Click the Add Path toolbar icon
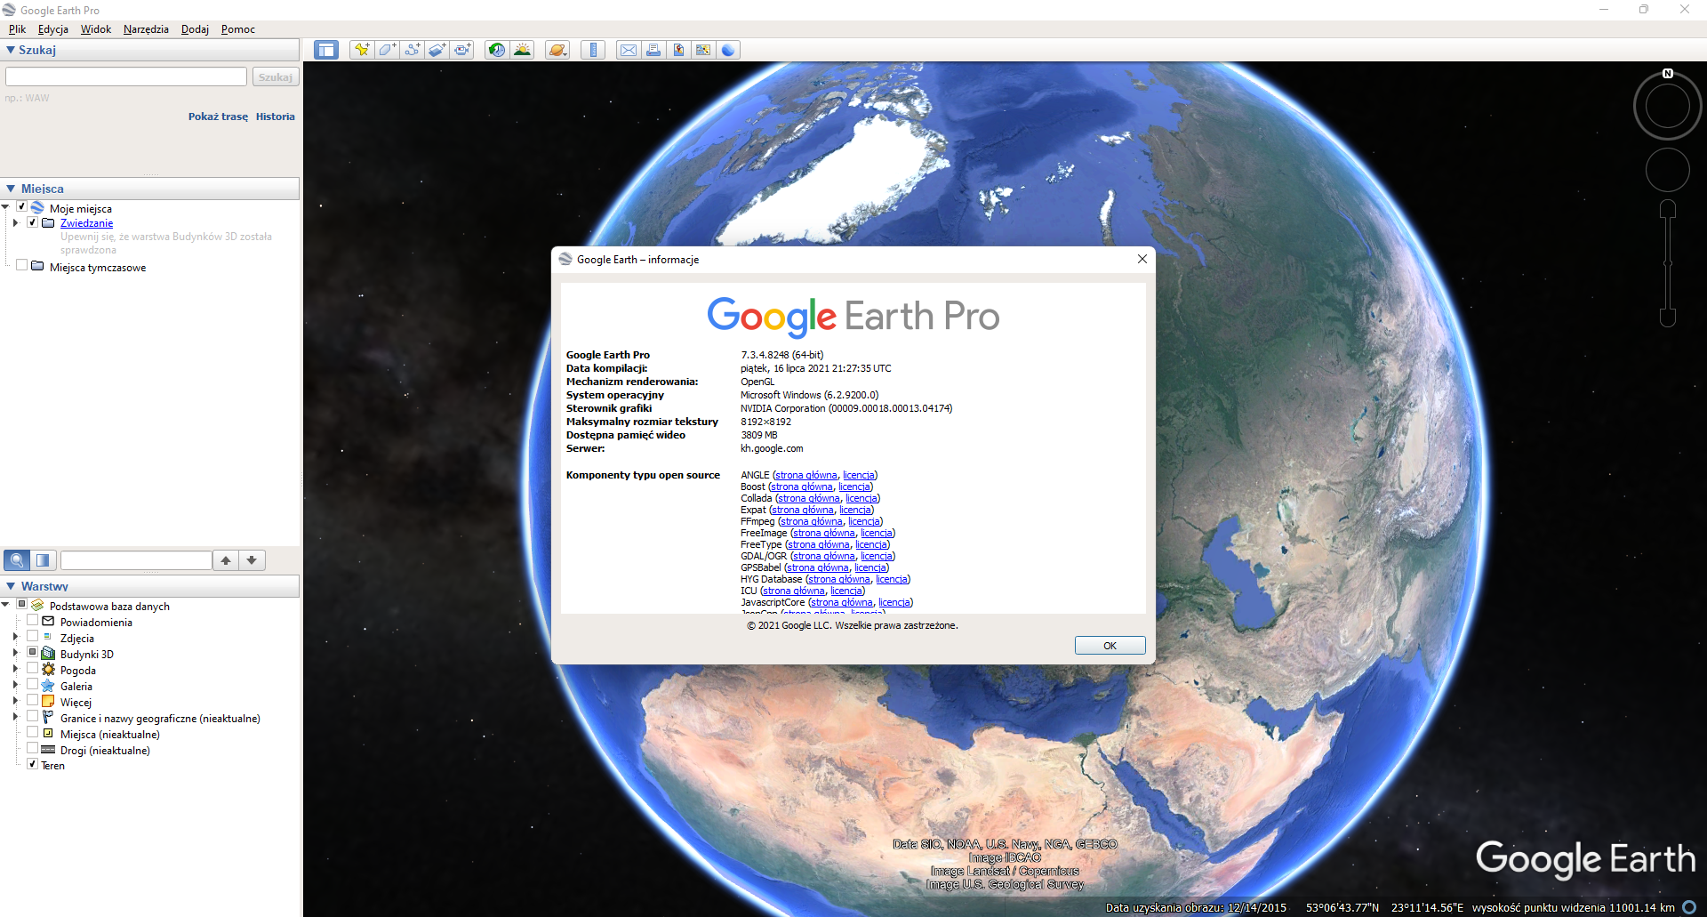The image size is (1707, 917). pyautogui.click(x=412, y=50)
